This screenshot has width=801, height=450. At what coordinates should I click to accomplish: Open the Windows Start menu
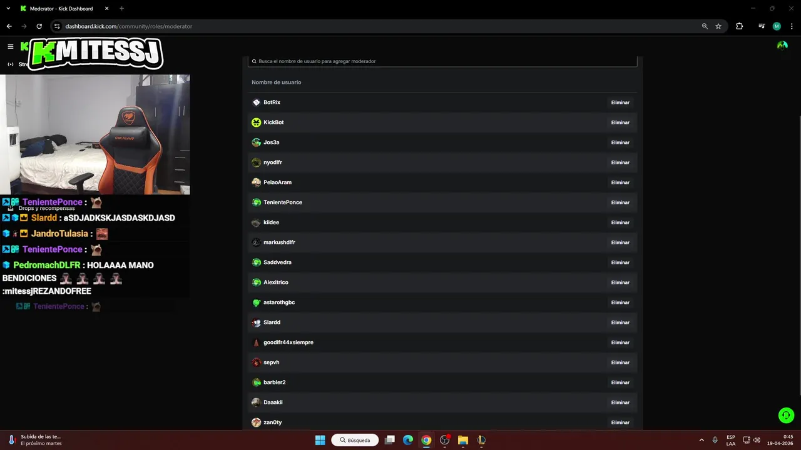(x=320, y=440)
